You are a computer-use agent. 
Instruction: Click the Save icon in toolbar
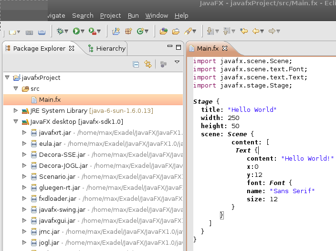tap(29, 32)
